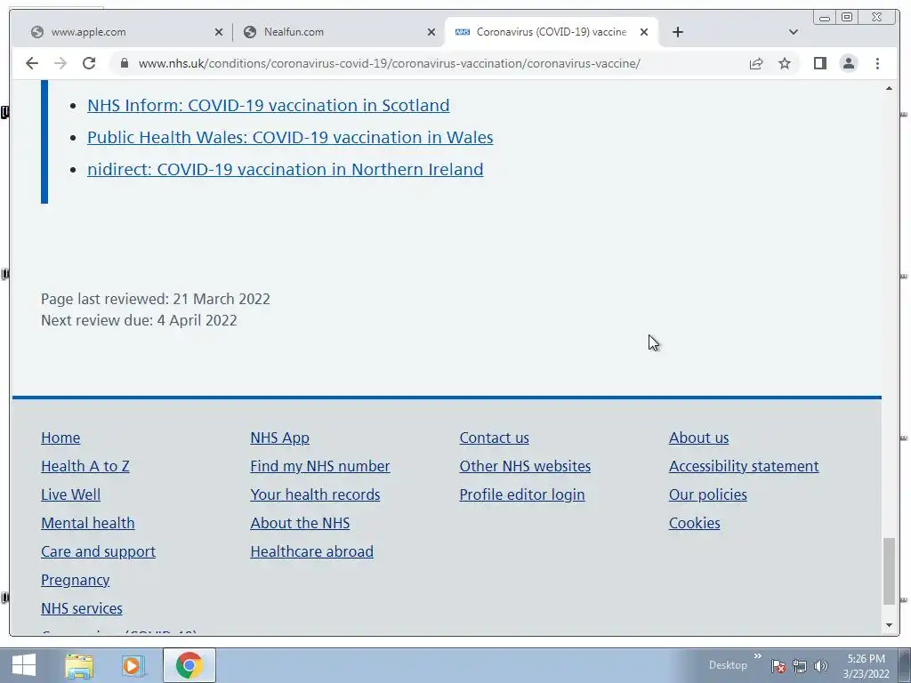Open NHS Inform Scotland vaccination link

(269, 105)
